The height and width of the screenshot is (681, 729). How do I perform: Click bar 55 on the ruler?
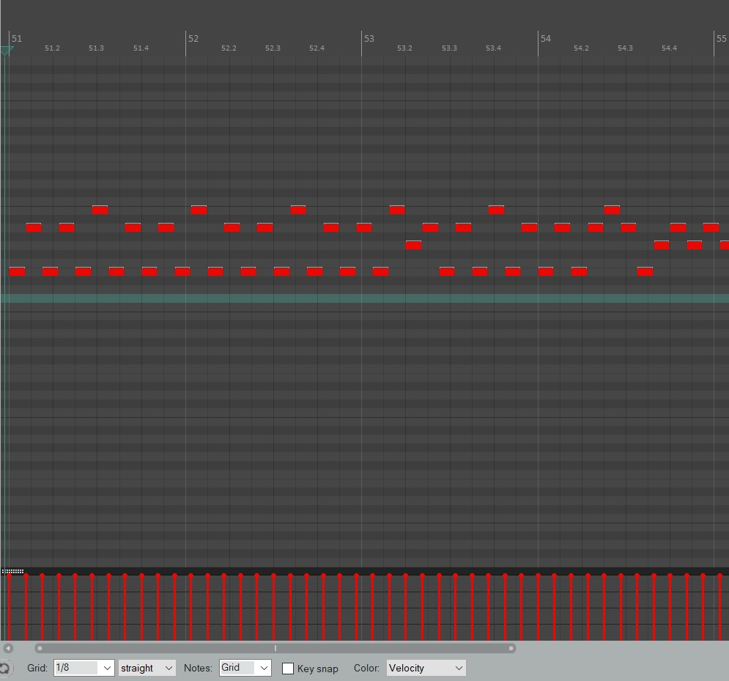point(721,39)
